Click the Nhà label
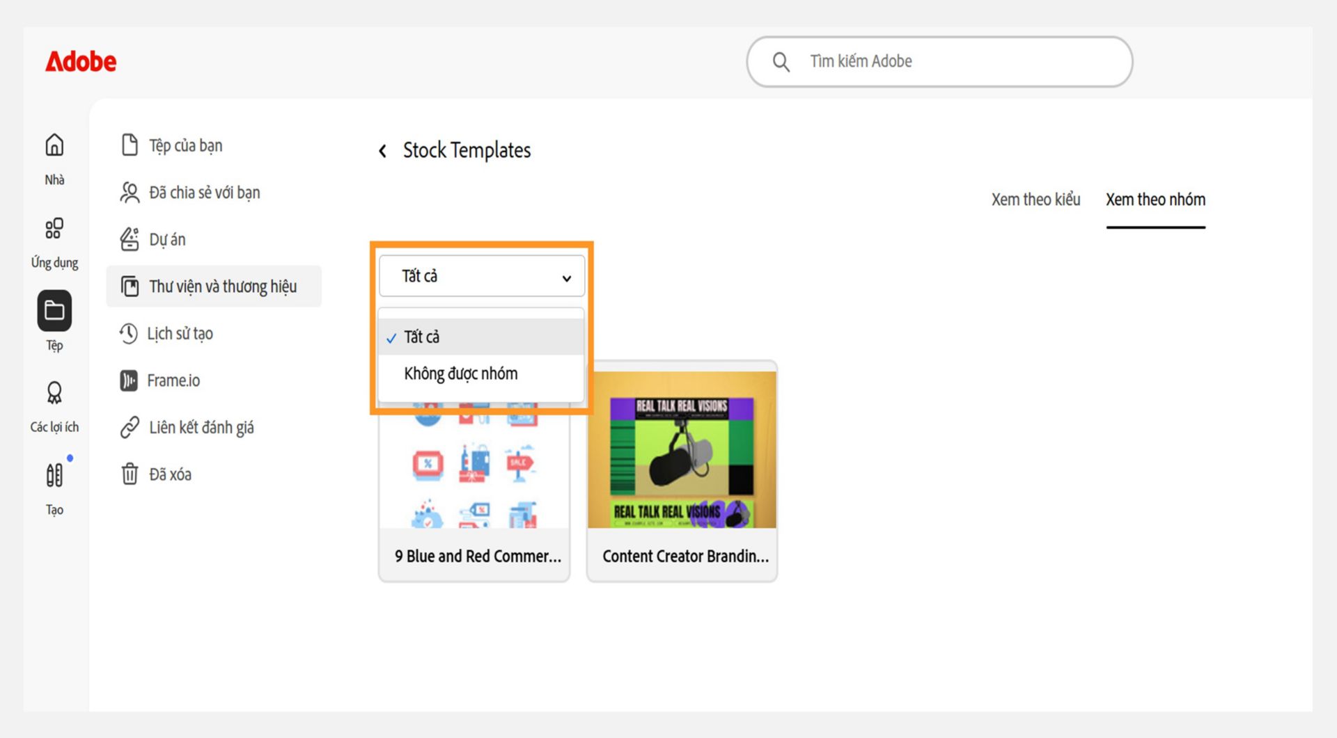 [54, 180]
